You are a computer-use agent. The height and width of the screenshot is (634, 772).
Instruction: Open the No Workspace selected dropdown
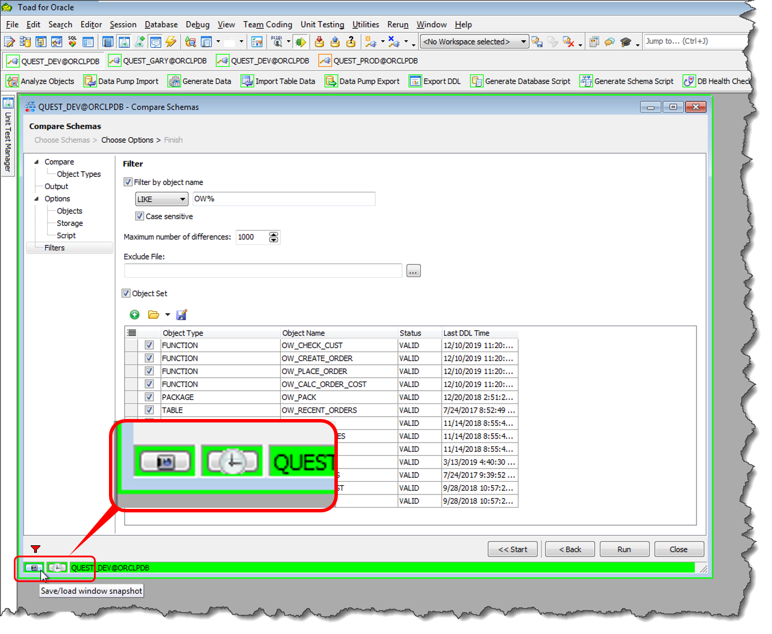(x=475, y=41)
